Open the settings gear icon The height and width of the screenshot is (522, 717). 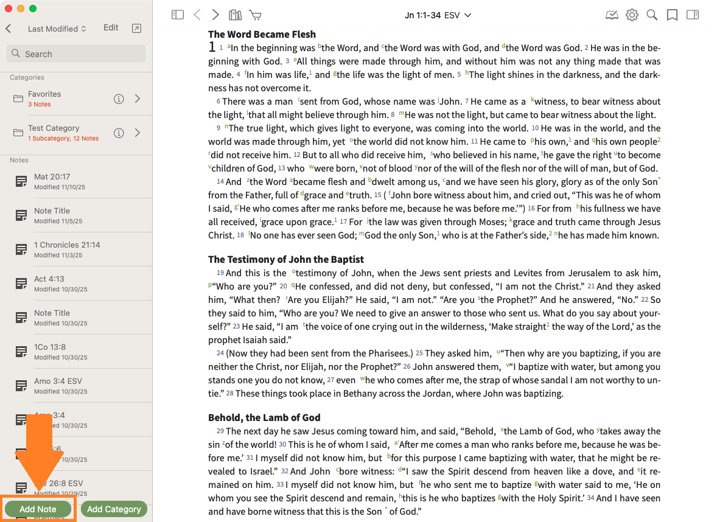tap(632, 15)
